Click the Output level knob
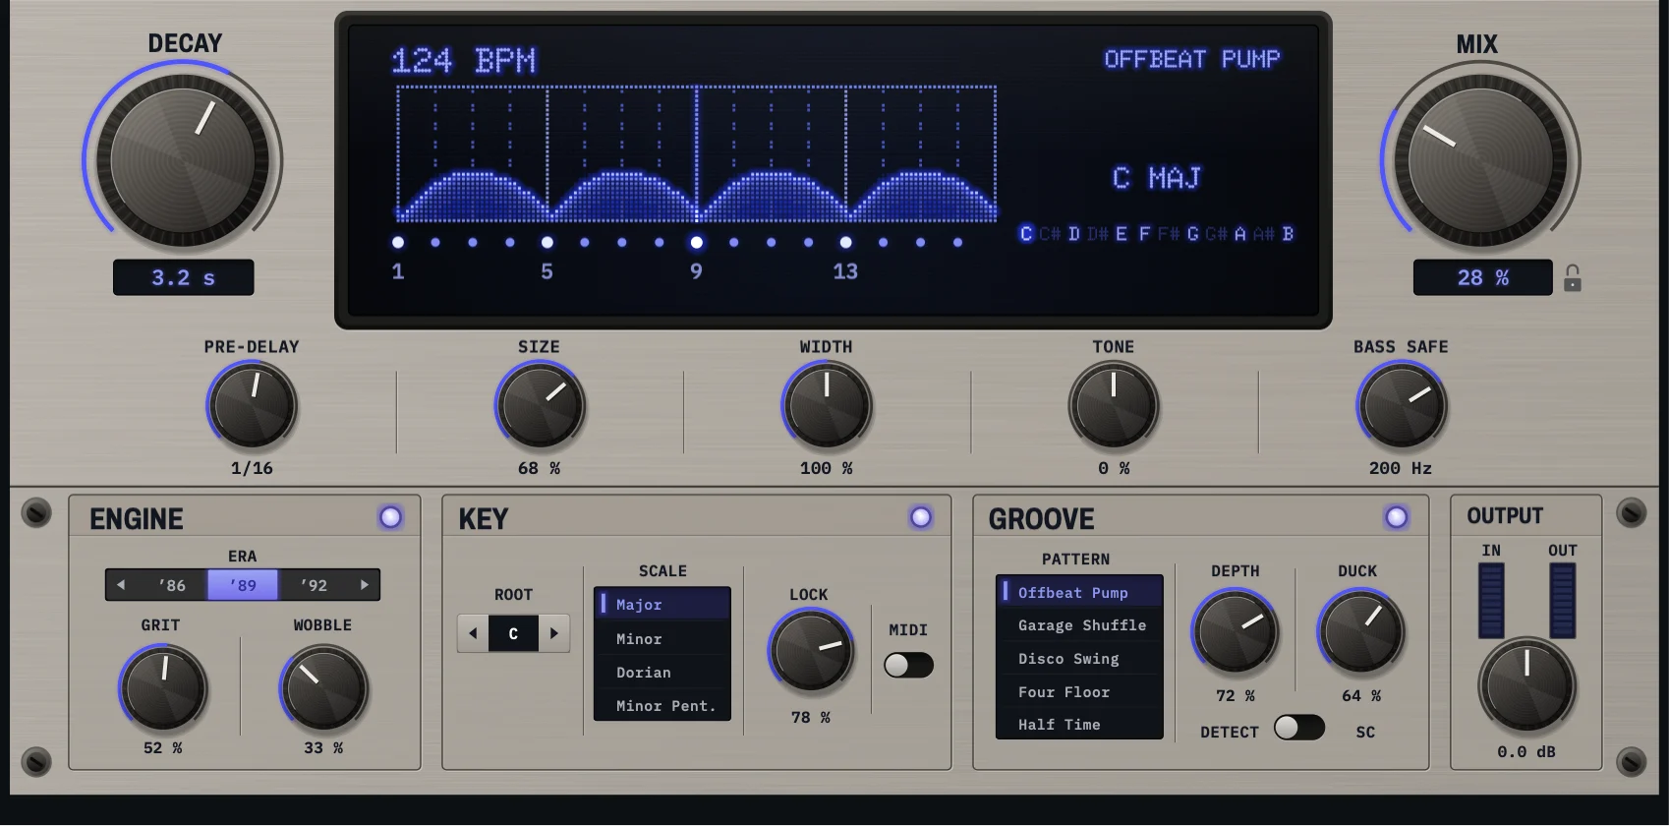The height and width of the screenshot is (826, 1669). pos(1527,685)
